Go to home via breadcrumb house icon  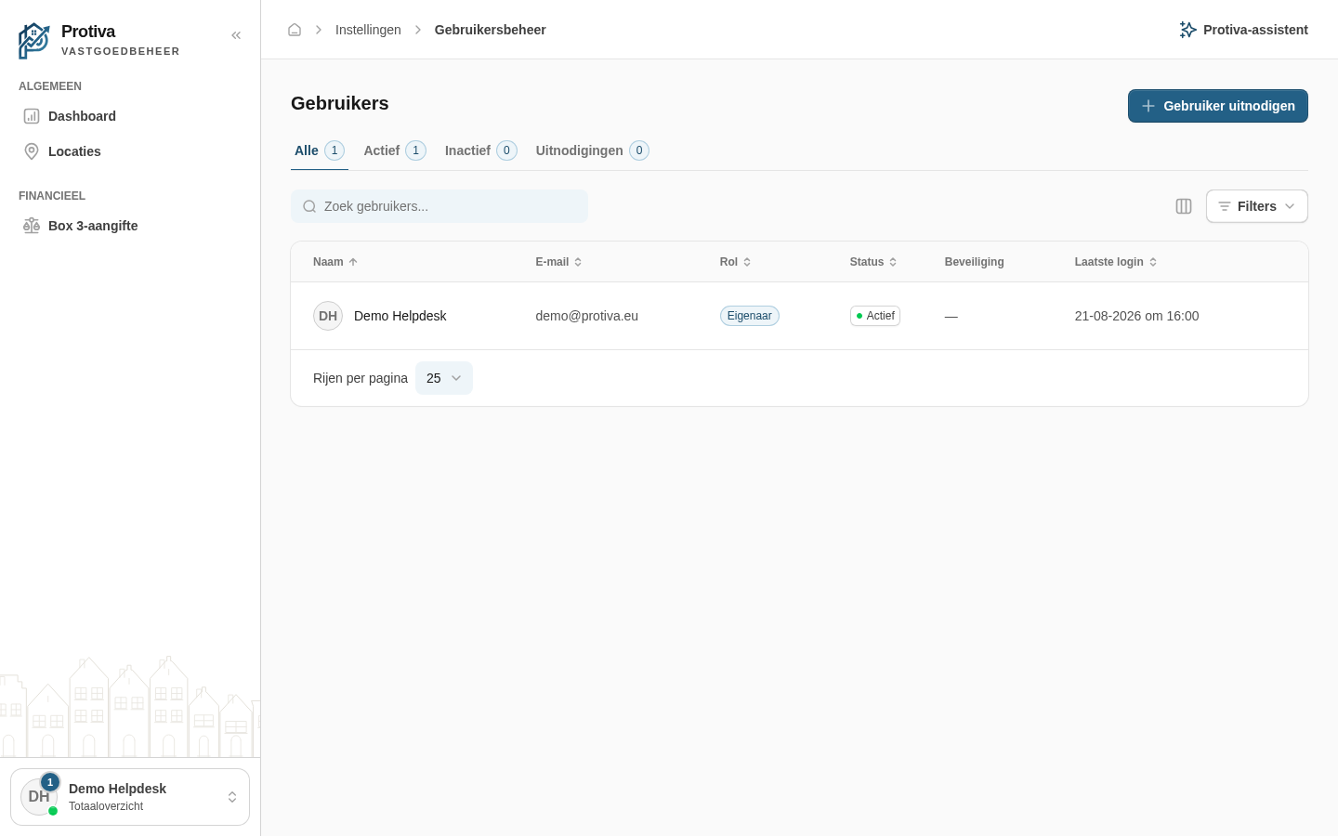(295, 30)
